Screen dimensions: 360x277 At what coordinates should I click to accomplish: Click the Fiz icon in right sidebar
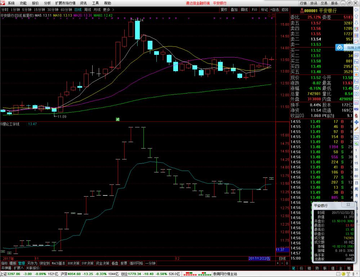(x=356, y=81)
